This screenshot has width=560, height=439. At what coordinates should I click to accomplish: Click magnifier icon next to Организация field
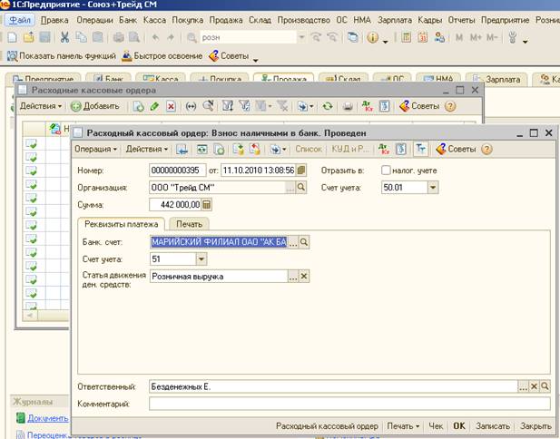tap(303, 187)
